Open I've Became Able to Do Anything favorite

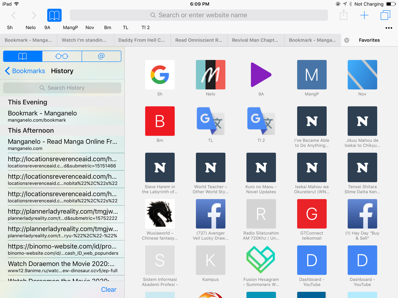tap(312, 121)
